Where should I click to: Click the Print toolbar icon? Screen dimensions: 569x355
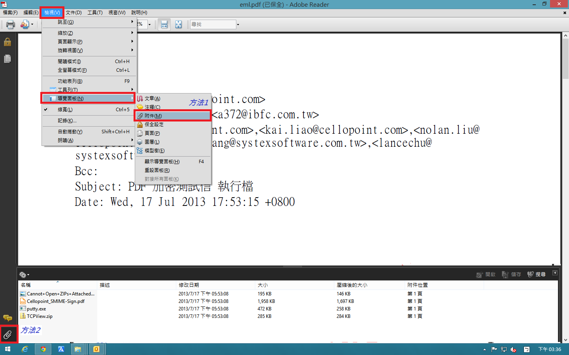pos(11,24)
